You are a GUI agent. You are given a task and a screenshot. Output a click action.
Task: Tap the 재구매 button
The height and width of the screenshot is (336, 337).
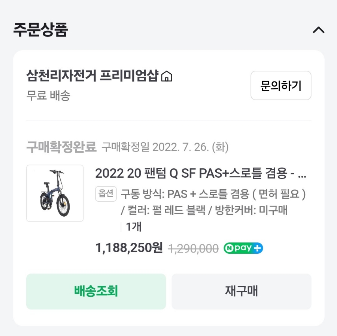coord(241,291)
